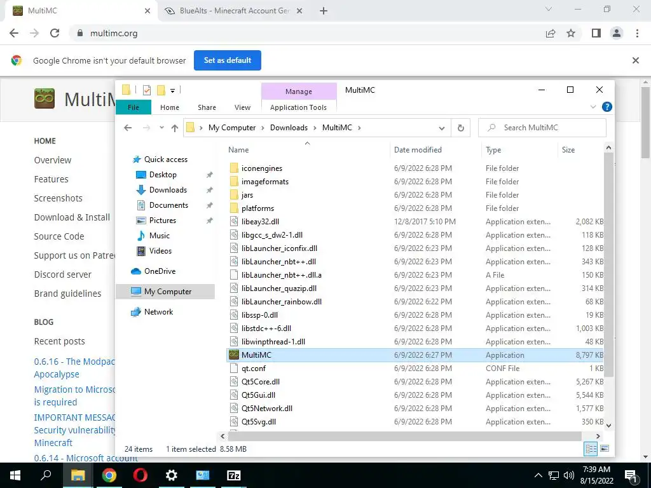Share this page from the Chrome address bar

tap(551, 33)
